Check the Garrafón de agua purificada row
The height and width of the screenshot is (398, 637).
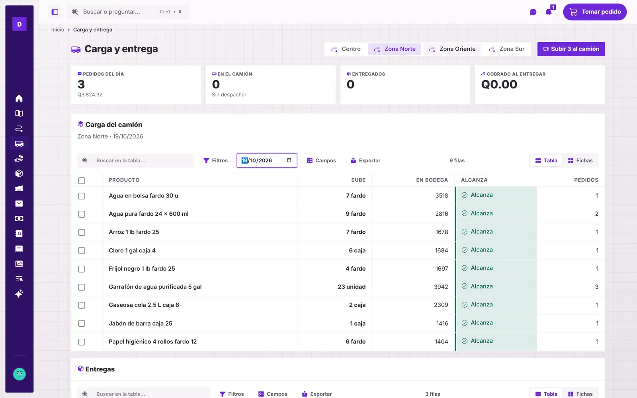coord(82,287)
